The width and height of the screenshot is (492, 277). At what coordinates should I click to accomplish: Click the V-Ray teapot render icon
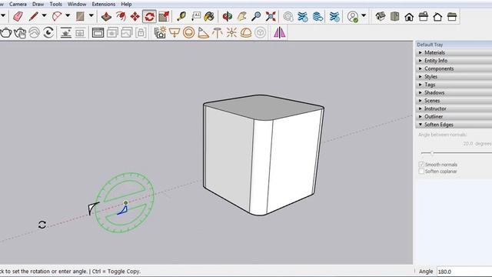point(6,32)
